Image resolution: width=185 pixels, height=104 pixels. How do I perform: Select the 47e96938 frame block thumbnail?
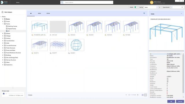pyautogui.click(x=40, y=27)
